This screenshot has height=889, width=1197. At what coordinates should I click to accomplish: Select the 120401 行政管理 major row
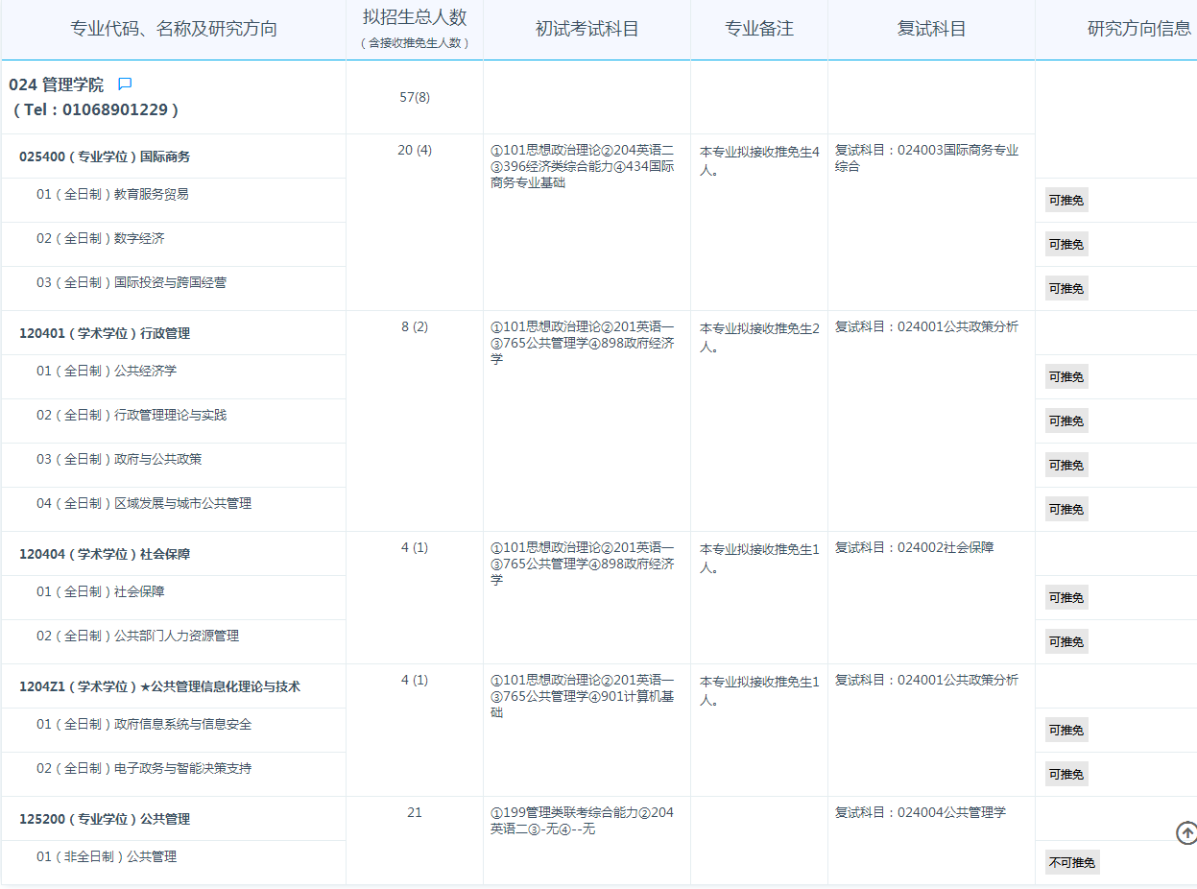[x=105, y=333]
